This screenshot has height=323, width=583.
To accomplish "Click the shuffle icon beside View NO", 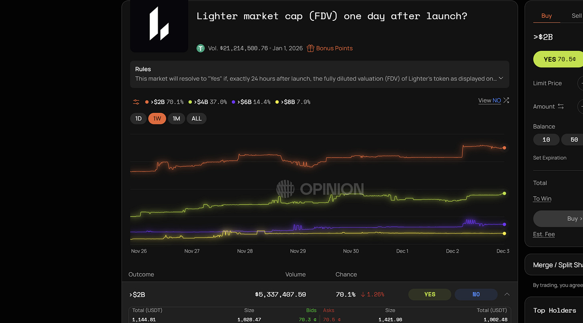I will [x=506, y=100].
